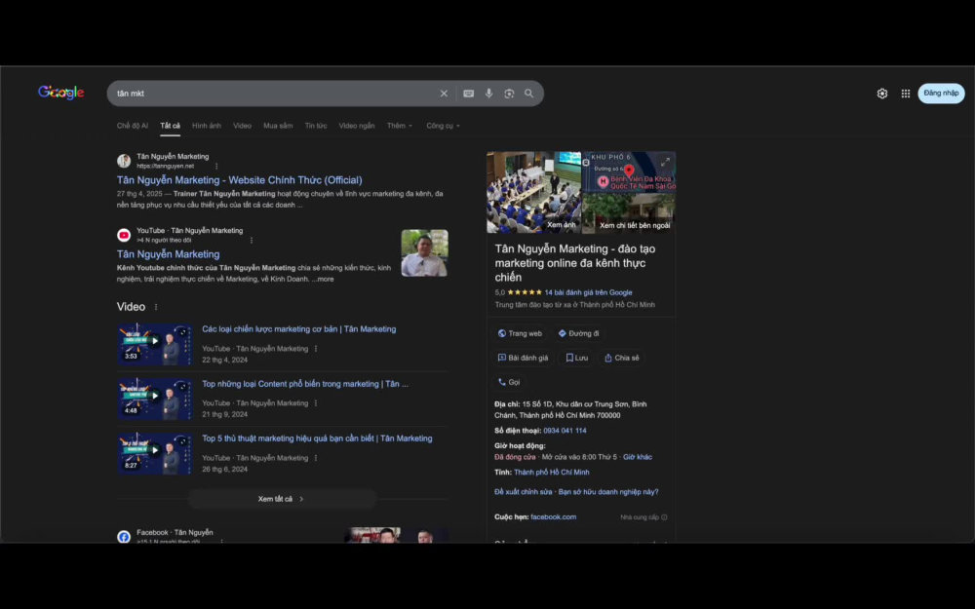Switch to the Video search tab
Screen dimensions: 975x609
pos(242,126)
